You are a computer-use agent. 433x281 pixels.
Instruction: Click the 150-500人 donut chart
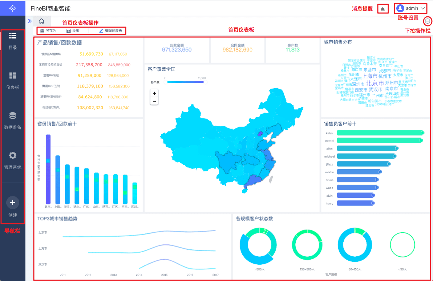point(307,245)
